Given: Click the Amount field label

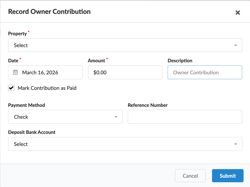Looking at the screenshot, I should tap(96, 61).
